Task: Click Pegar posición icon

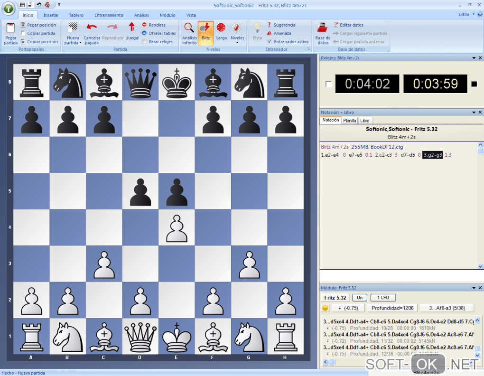Action: [23, 25]
